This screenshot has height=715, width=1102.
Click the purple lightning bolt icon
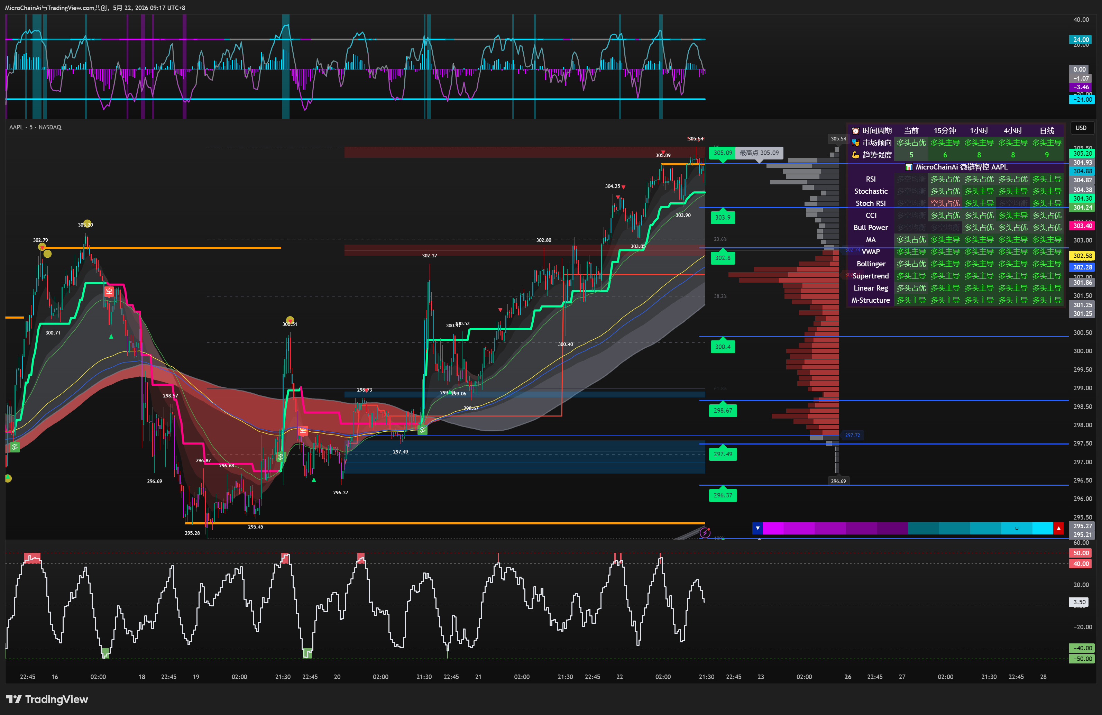coord(705,533)
